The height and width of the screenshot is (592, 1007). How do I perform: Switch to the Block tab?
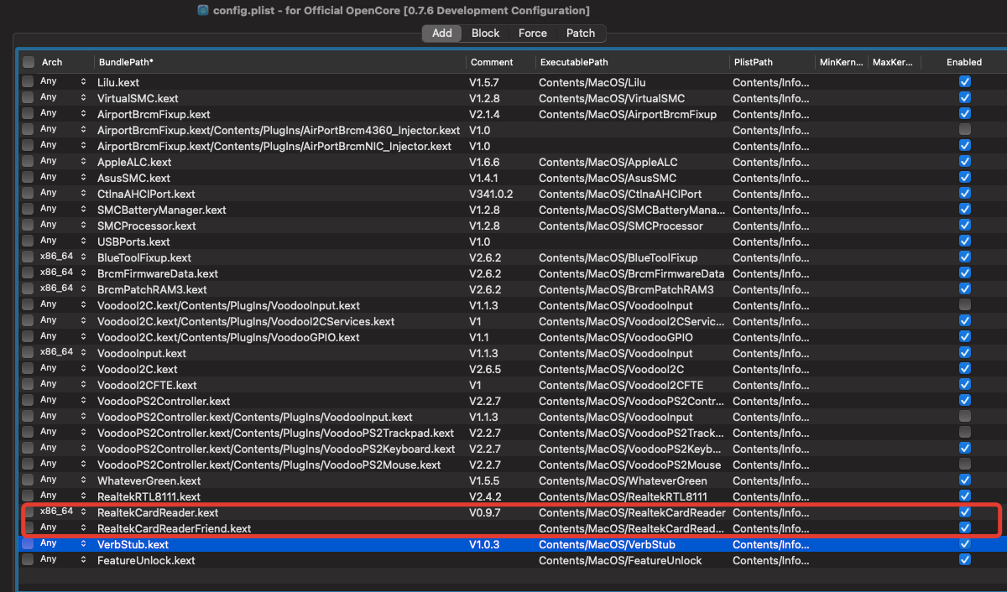[485, 34]
